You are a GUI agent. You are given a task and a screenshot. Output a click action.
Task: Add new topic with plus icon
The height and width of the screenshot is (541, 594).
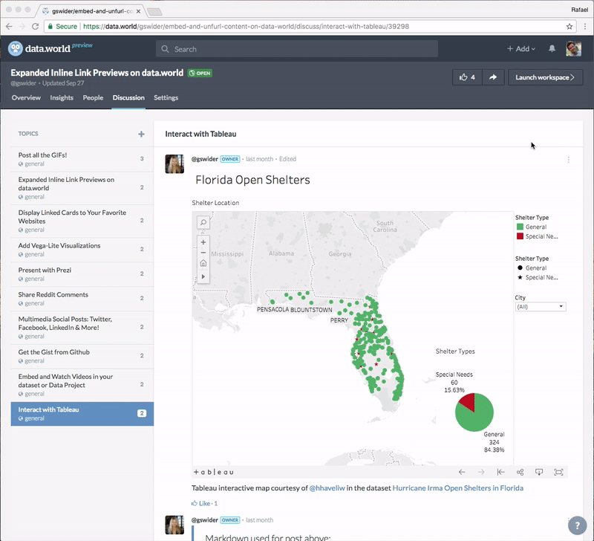pyautogui.click(x=141, y=134)
